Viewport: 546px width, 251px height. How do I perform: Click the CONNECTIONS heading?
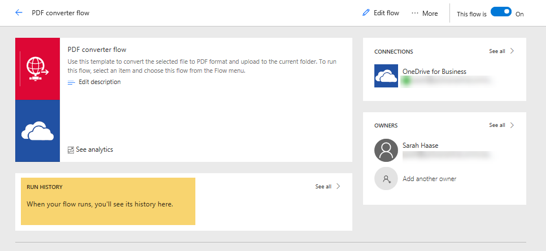click(x=394, y=52)
